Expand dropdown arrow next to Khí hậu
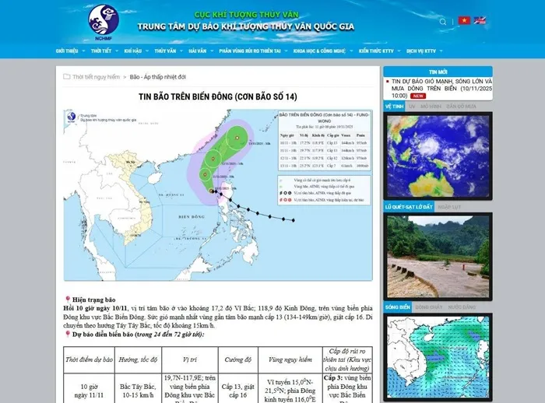 [x=146, y=51]
